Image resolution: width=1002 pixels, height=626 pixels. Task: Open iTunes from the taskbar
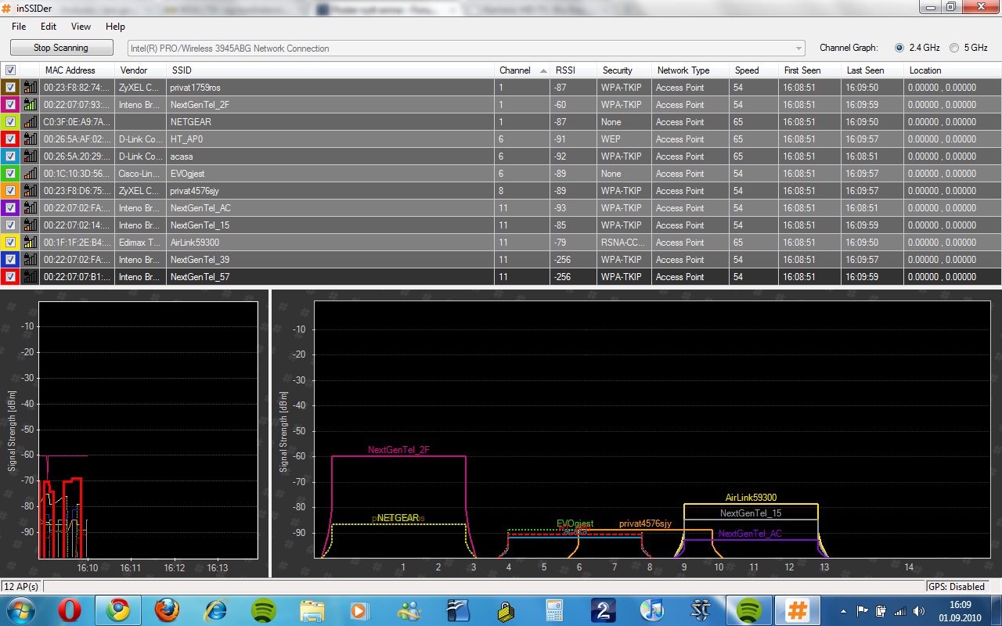[x=651, y=610]
